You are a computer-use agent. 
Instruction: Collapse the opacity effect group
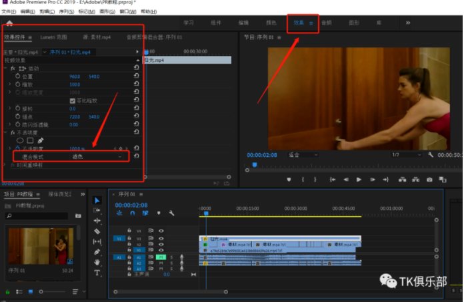tap(5, 132)
